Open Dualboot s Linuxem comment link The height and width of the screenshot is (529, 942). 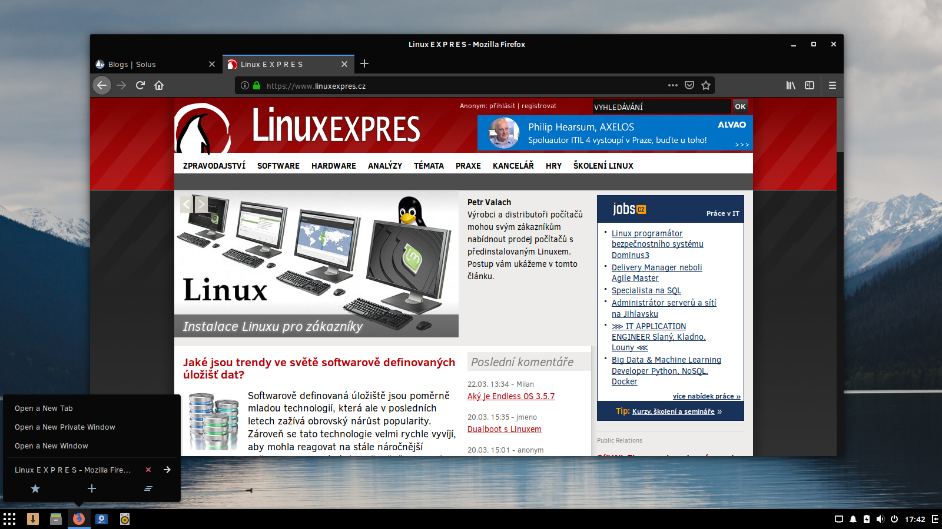click(505, 429)
